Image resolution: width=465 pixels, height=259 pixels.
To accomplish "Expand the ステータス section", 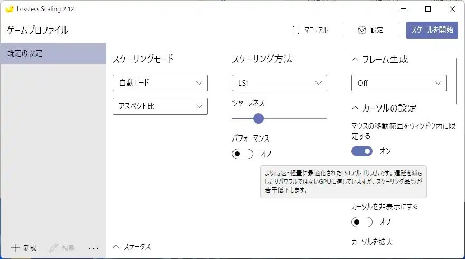I will (x=117, y=247).
